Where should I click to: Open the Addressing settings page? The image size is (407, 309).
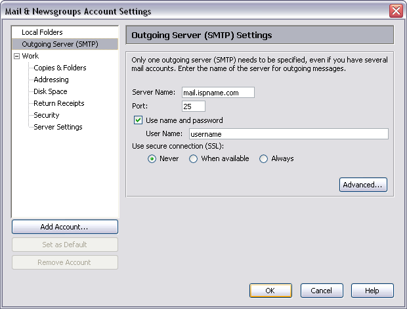click(x=51, y=80)
